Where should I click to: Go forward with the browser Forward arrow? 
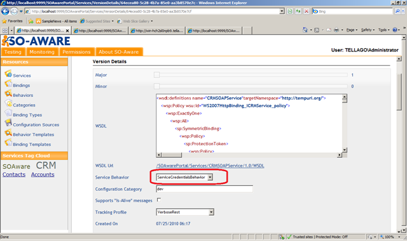[x=14, y=11]
